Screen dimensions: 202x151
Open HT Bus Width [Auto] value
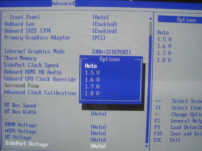tap(99, 114)
